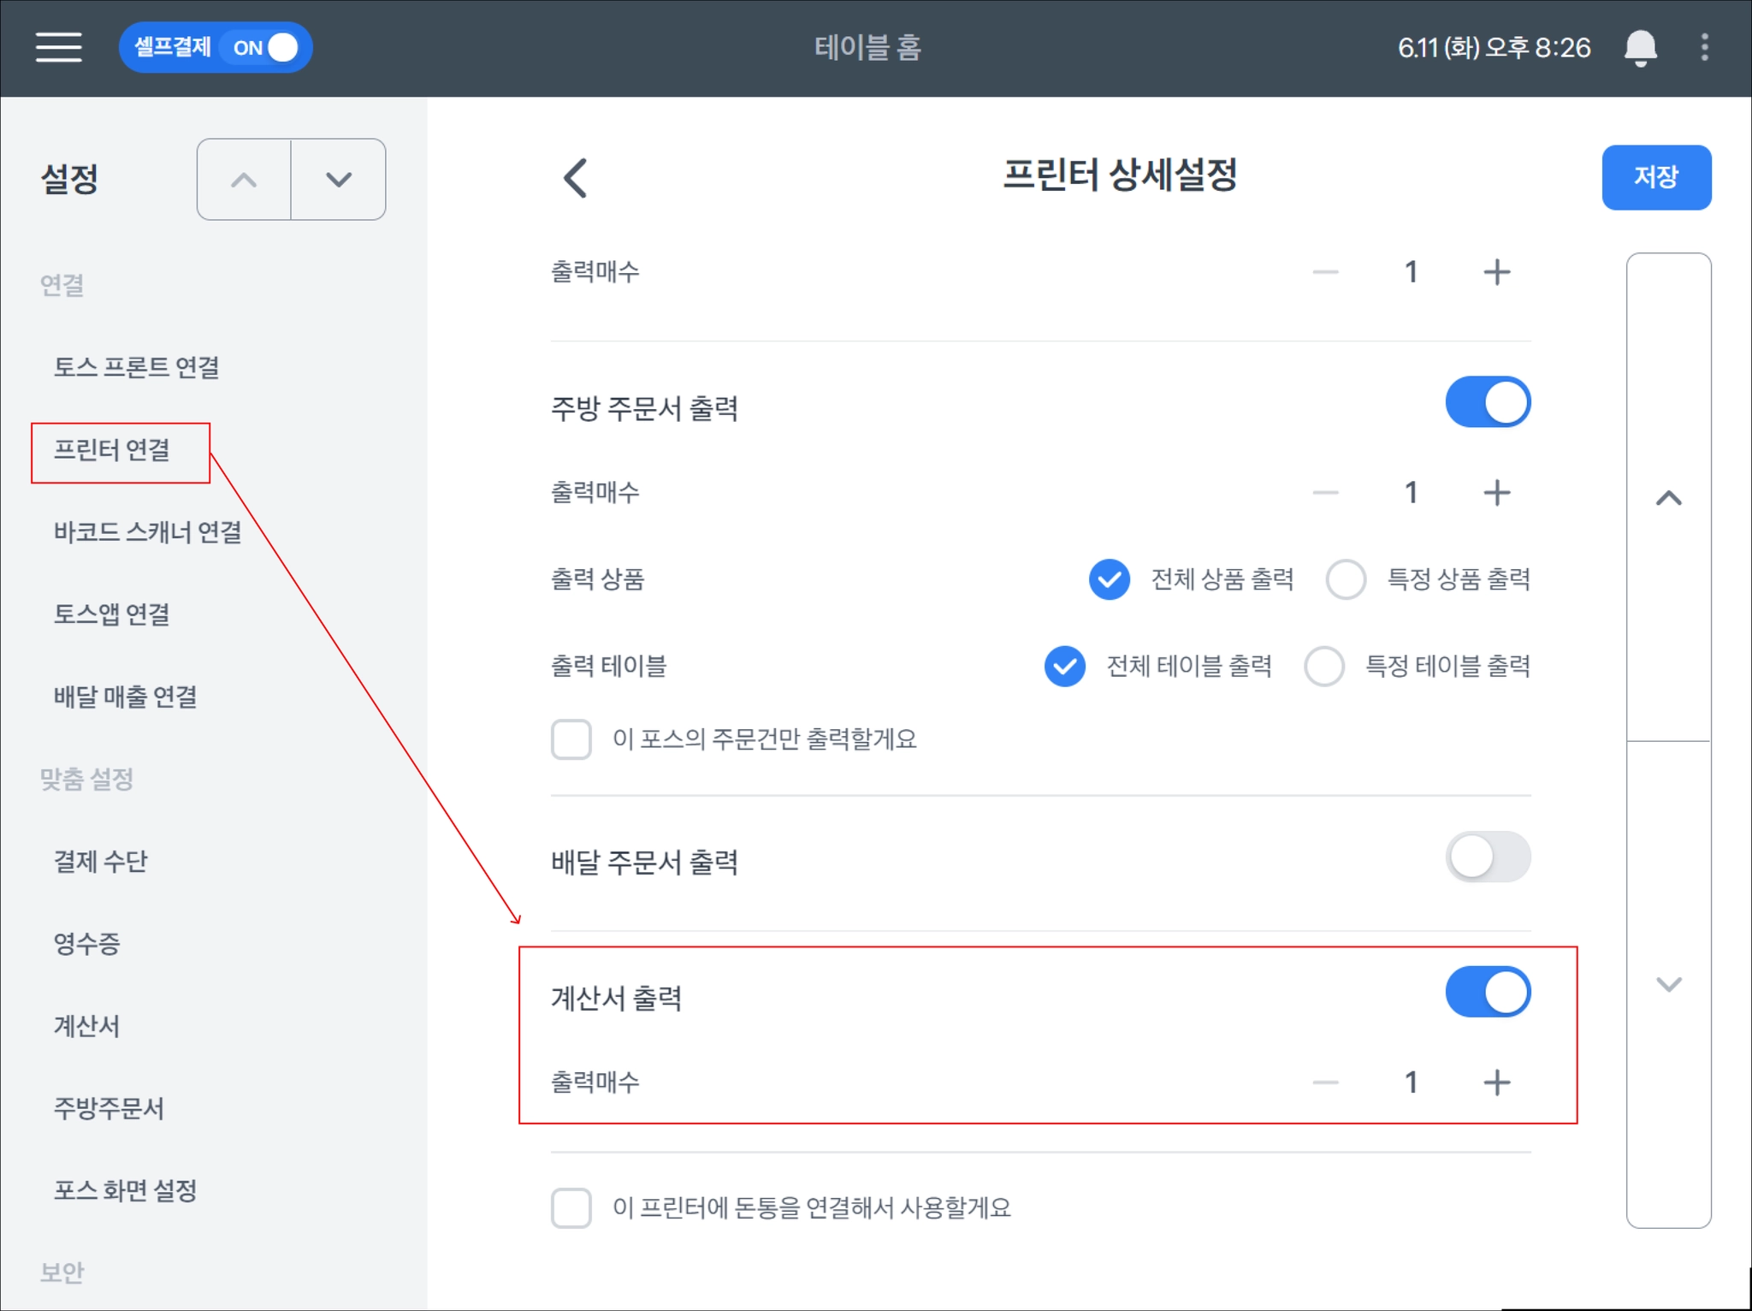The image size is (1752, 1311).
Task: Open the three-dot more options menu
Action: coord(1704,47)
